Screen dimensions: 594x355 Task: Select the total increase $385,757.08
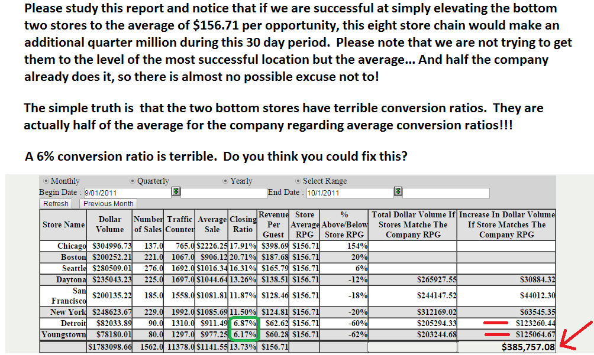pos(506,347)
